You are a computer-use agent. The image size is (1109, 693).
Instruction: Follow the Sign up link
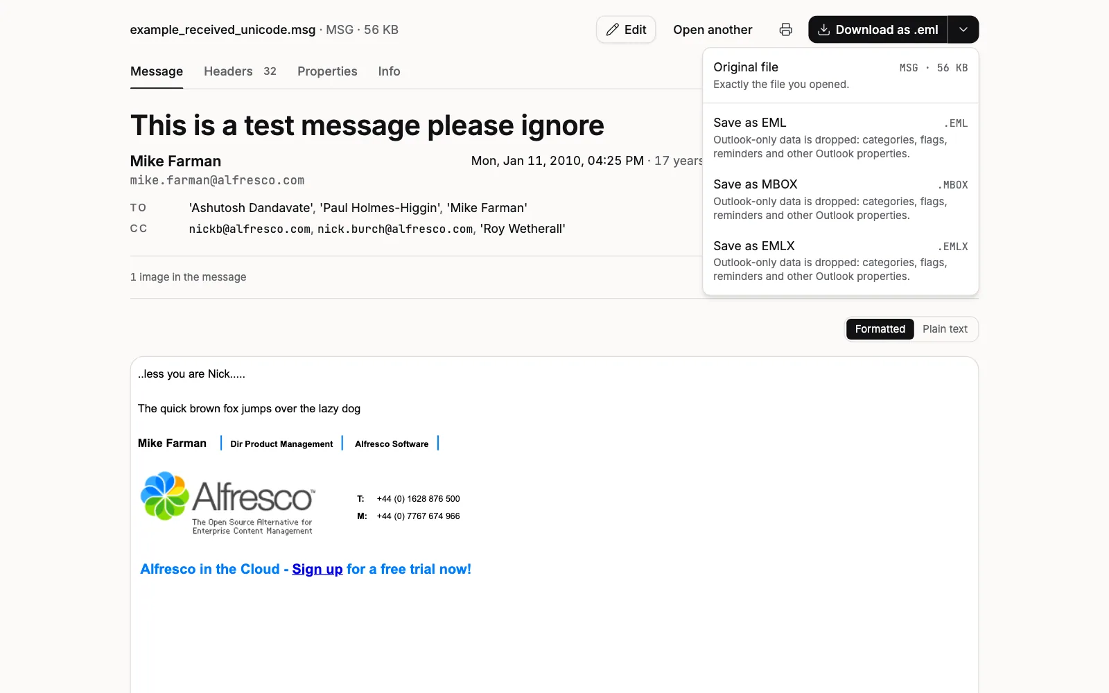tap(317, 570)
